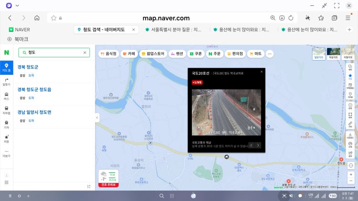Open the 지하철 subway icon in sidebar
This screenshot has width=358, height=201.
(6, 110)
